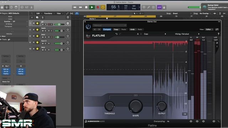Click the red Record button

(x=98, y=7)
